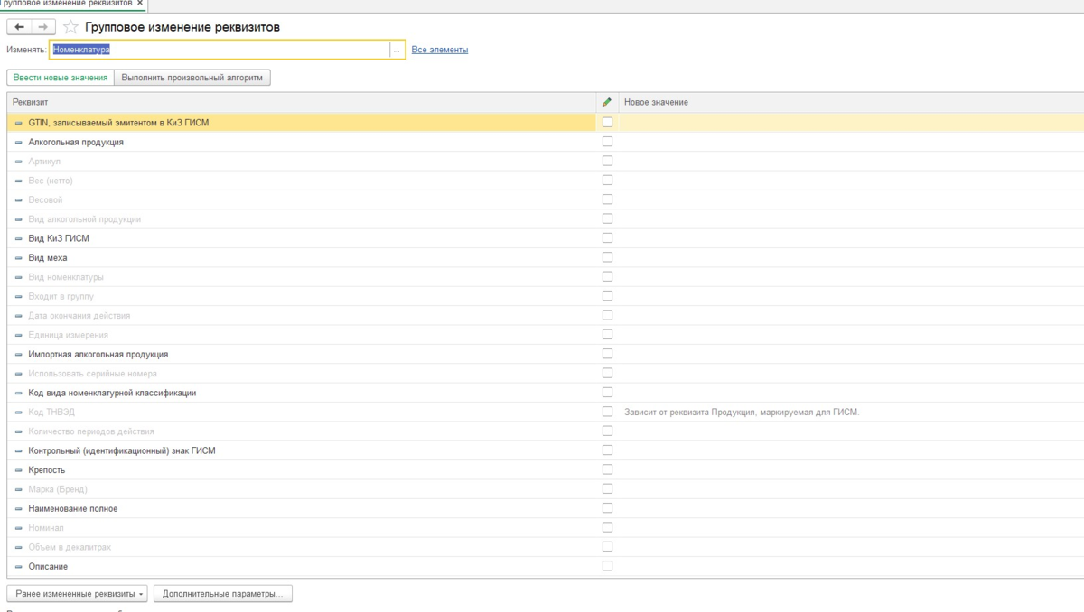Click row icon beside Код вида номенклатурной классификации
This screenshot has width=1084, height=612.
[x=19, y=393]
